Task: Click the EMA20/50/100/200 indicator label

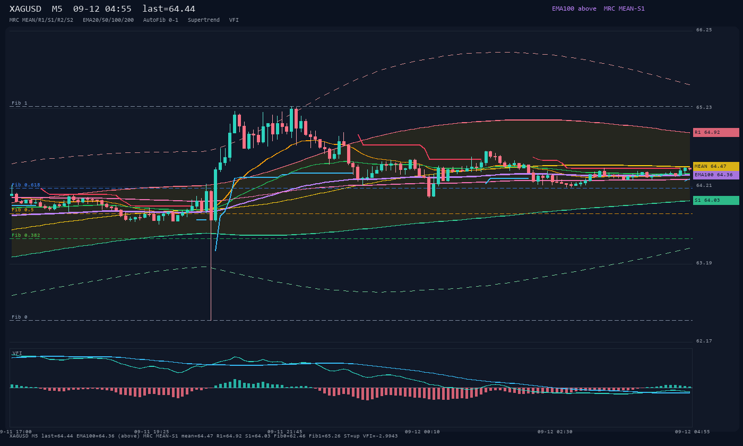Action: 108,20
